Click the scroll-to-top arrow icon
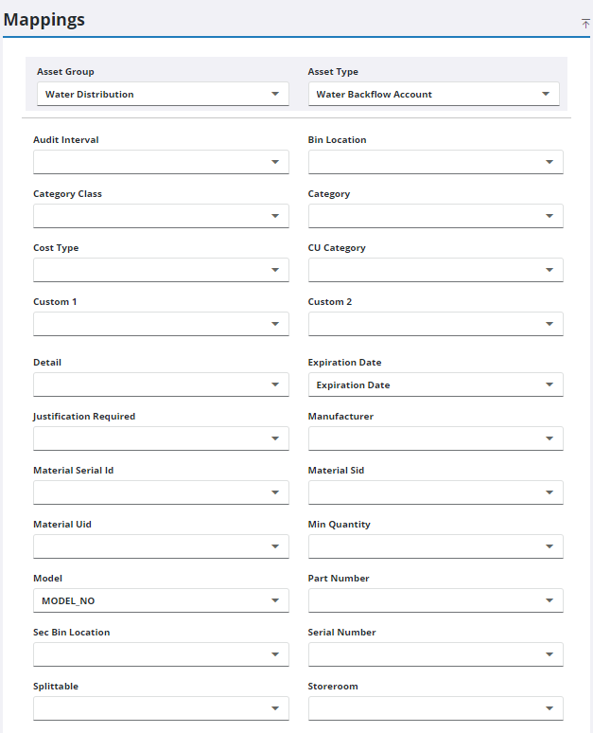Viewport: 593px width, 733px height. click(x=585, y=23)
